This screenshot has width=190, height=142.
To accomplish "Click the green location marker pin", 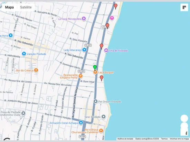I will tap(95, 68).
